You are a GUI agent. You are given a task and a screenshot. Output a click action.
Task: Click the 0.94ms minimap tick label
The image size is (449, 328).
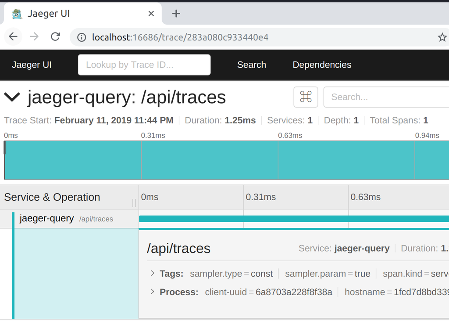tap(427, 135)
